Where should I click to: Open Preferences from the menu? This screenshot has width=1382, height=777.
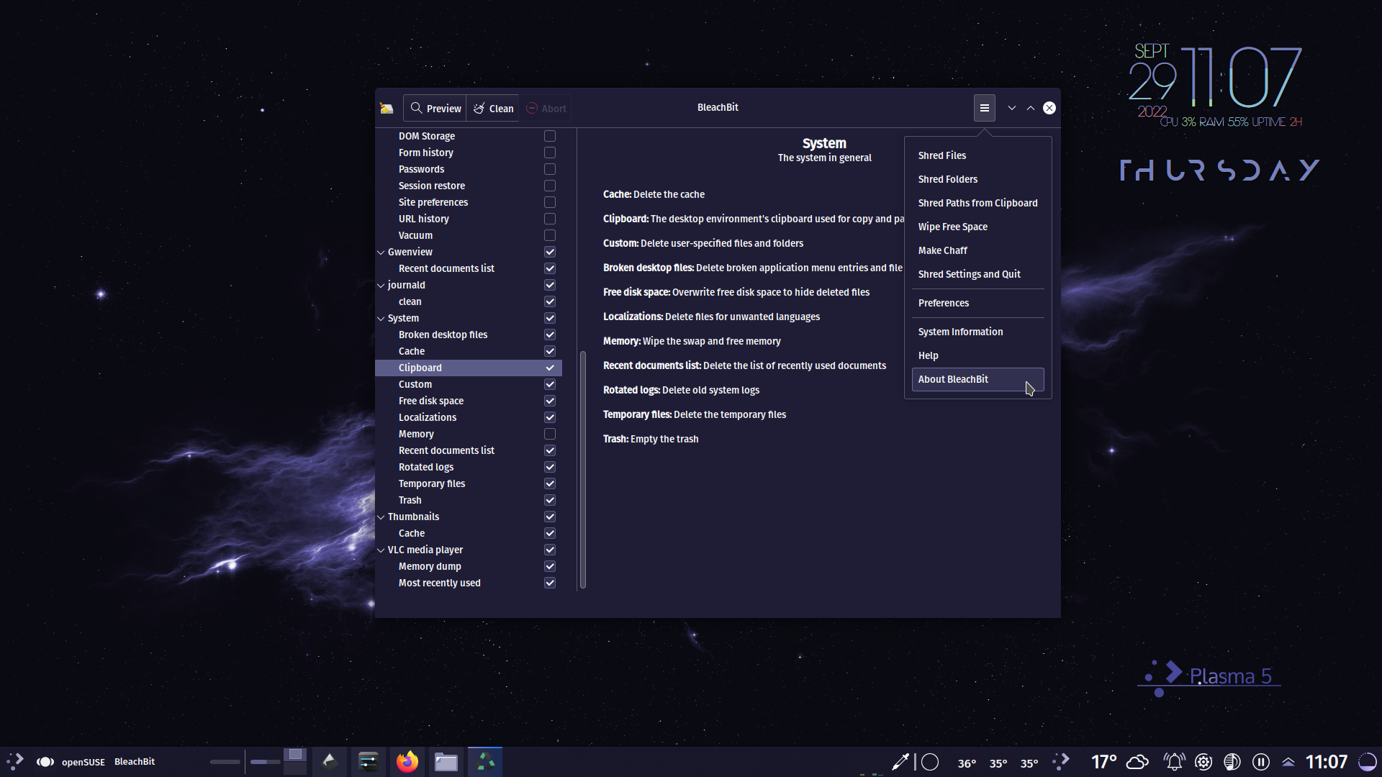[x=977, y=303]
